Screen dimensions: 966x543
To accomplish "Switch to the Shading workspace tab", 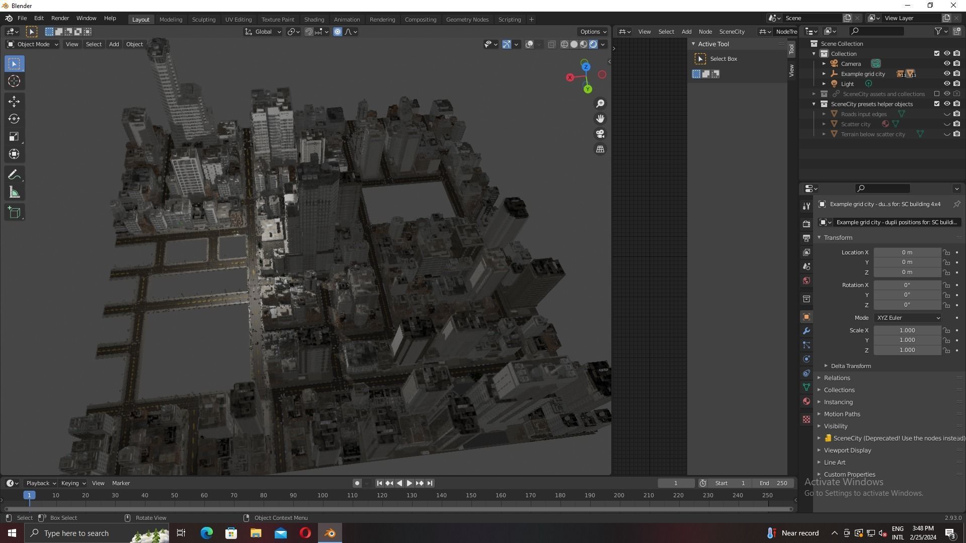I will [314, 20].
